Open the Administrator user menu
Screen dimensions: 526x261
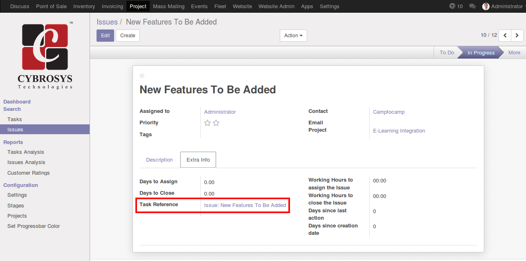point(506,7)
